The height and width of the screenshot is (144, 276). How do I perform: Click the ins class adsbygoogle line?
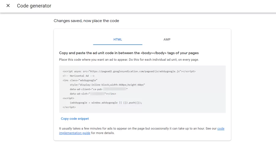[x=80, y=80]
